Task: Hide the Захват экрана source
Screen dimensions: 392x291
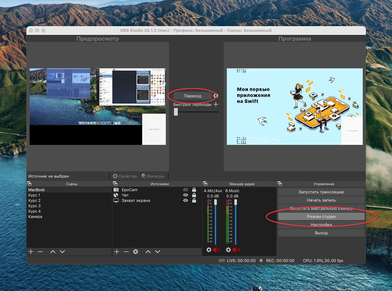Action: coord(186,200)
